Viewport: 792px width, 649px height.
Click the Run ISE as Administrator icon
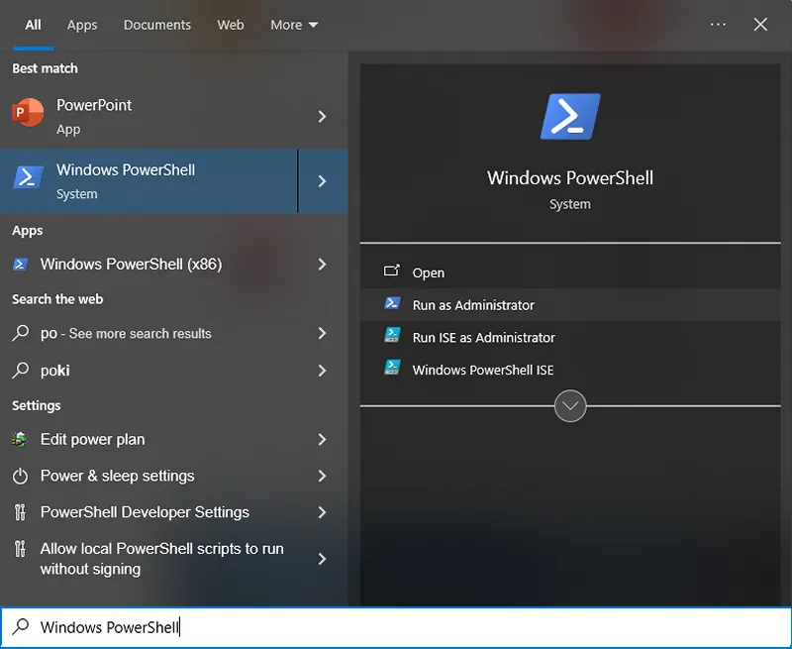392,335
